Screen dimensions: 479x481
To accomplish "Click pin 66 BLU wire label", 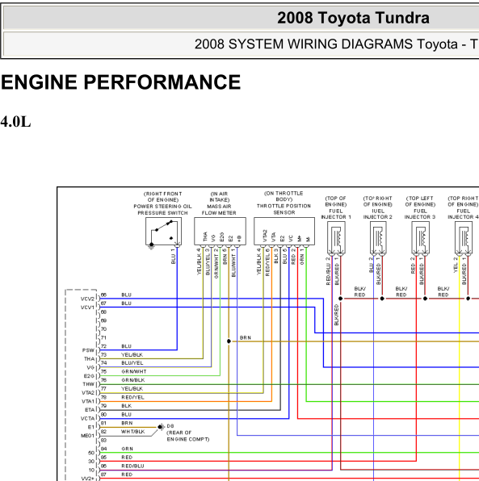I will [x=126, y=295].
